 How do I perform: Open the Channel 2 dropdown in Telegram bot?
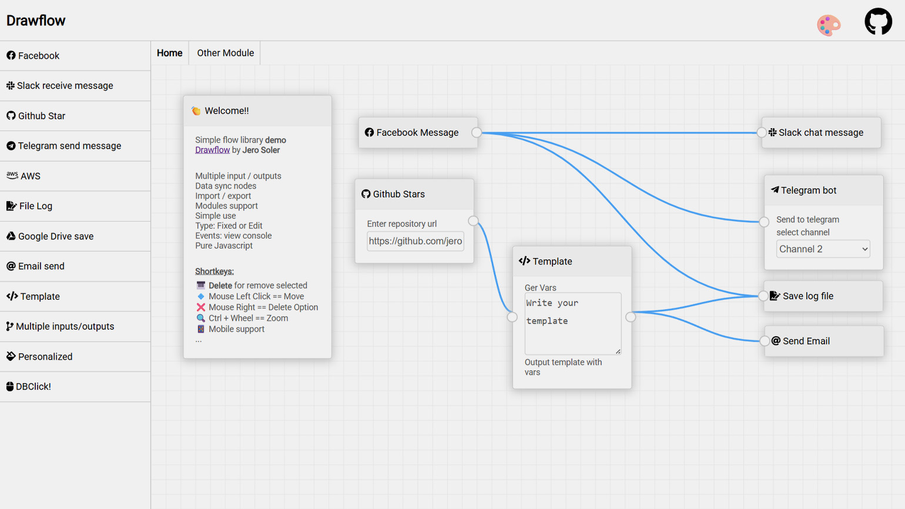click(x=823, y=249)
